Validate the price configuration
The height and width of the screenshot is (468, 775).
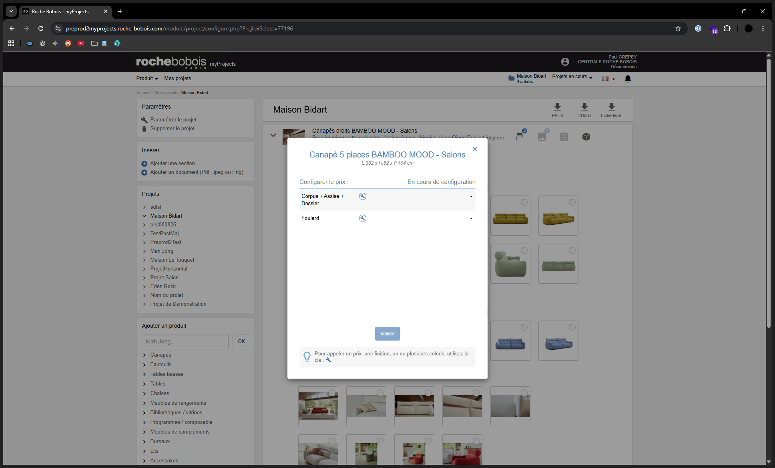(x=387, y=333)
